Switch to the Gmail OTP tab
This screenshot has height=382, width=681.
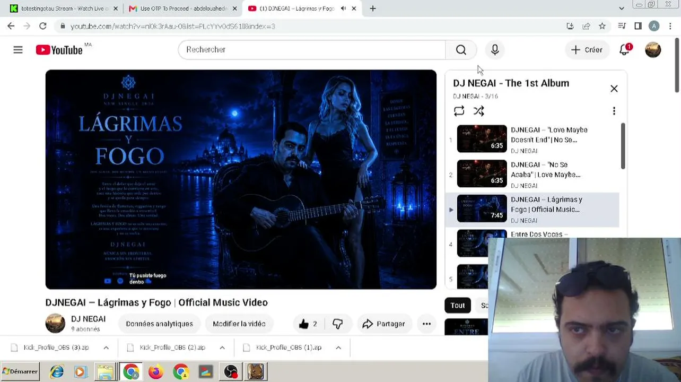pyautogui.click(x=182, y=8)
